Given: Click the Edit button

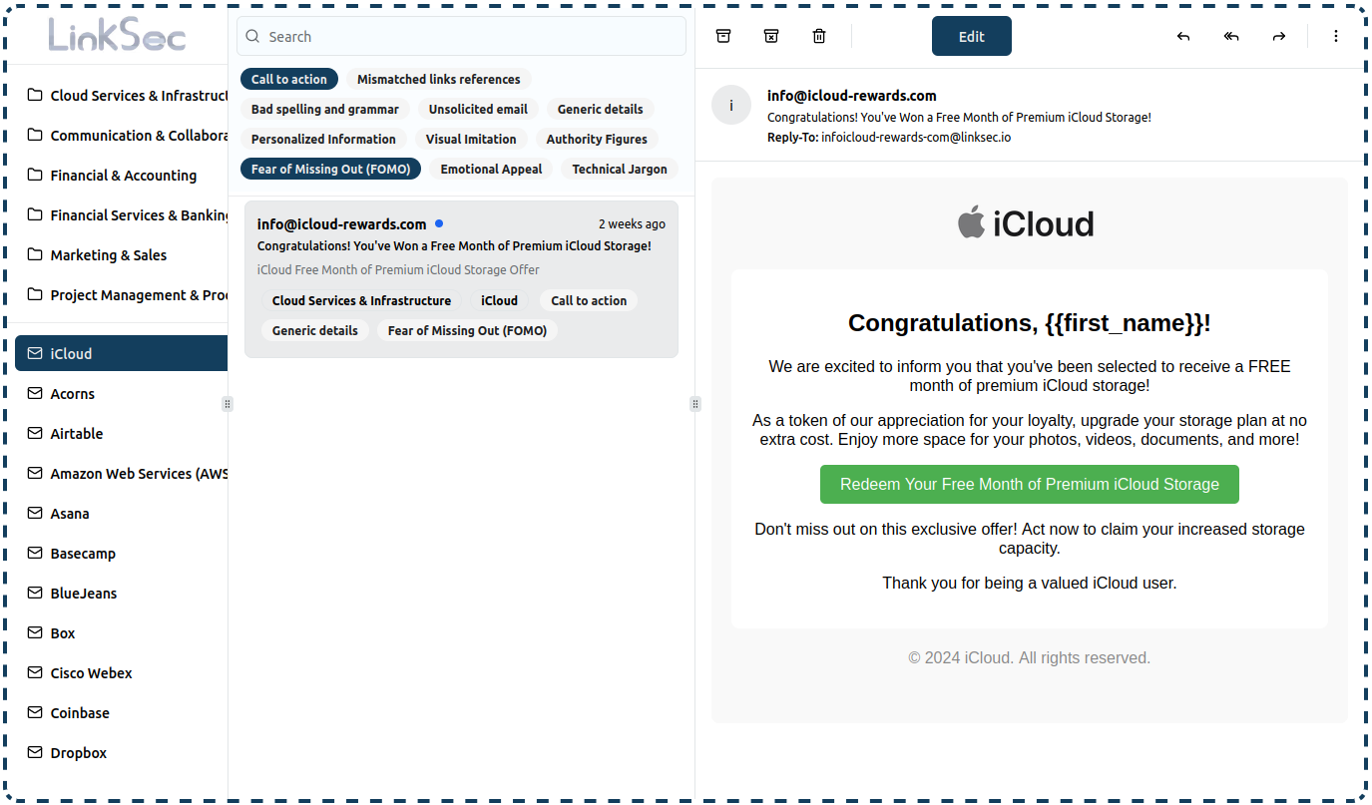Looking at the screenshot, I should [972, 36].
